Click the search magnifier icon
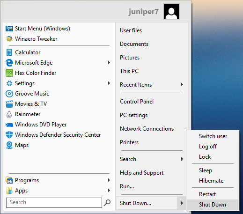The width and height of the screenshot is (243, 214). (107, 203)
